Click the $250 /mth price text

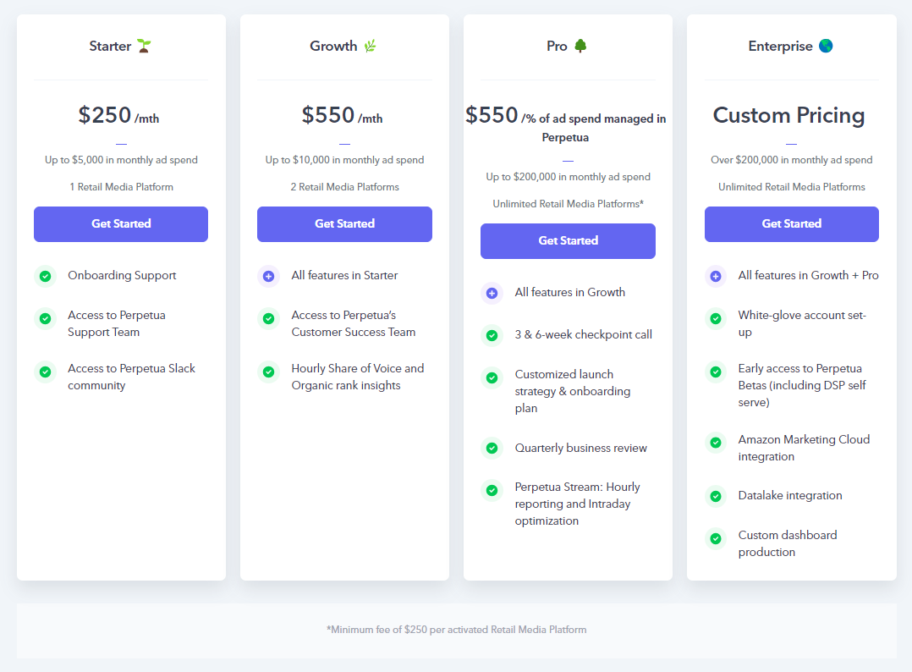coord(118,115)
